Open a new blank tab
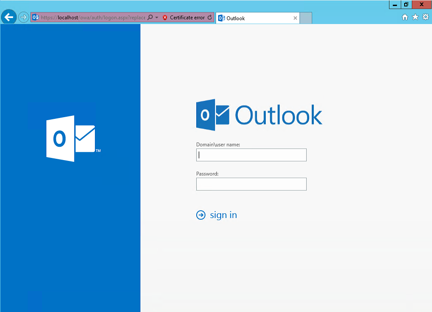This screenshot has width=432, height=312. (306, 18)
